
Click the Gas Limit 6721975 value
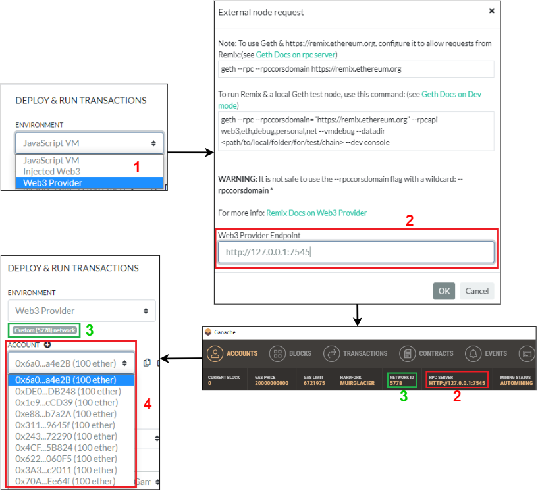click(314, 383)
